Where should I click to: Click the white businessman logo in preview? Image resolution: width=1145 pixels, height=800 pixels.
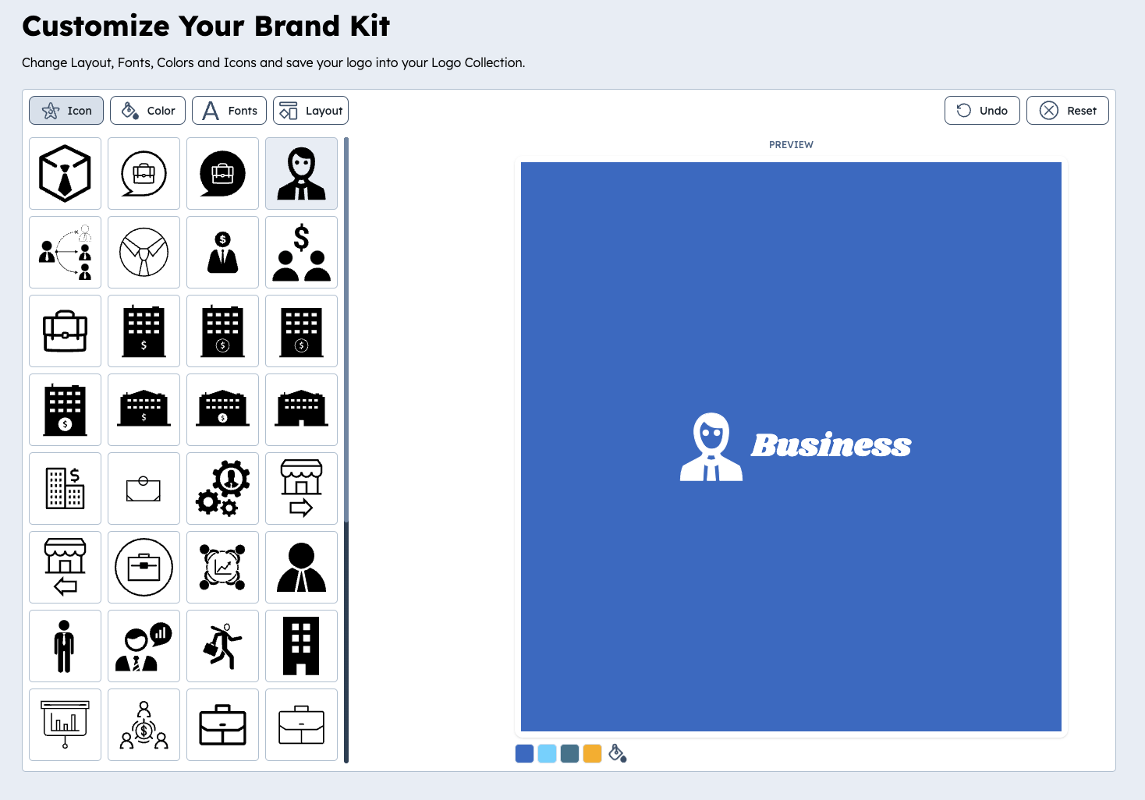(x=711, y=447)
